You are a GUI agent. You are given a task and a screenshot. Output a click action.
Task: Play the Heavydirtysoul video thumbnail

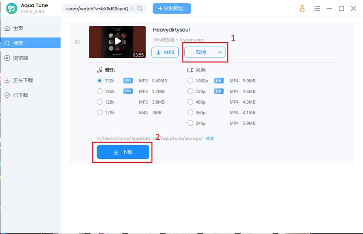(x=118, y=42)
